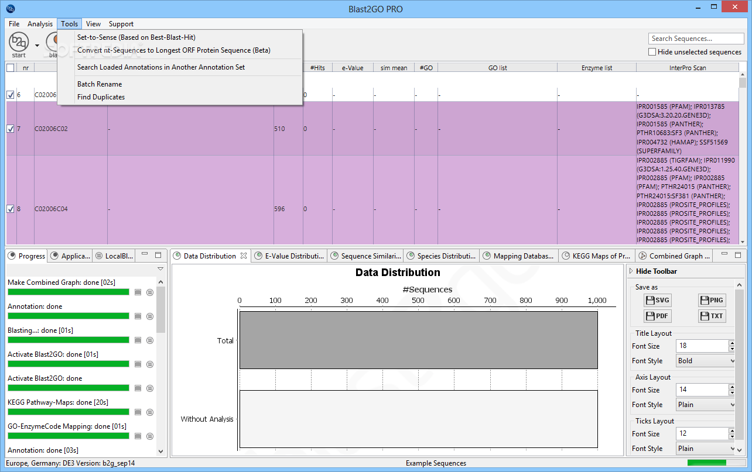Open the Mapping Database tab

(518, 256)
